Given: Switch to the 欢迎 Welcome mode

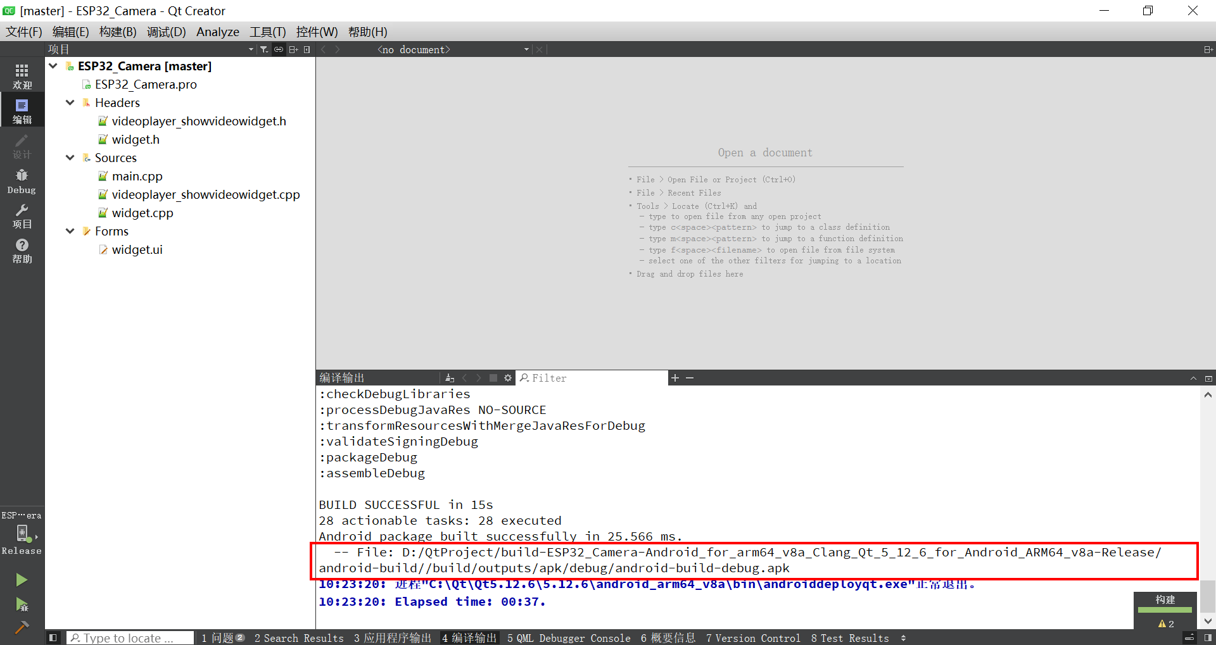Looking at the screenshot, I should (22, 76).
